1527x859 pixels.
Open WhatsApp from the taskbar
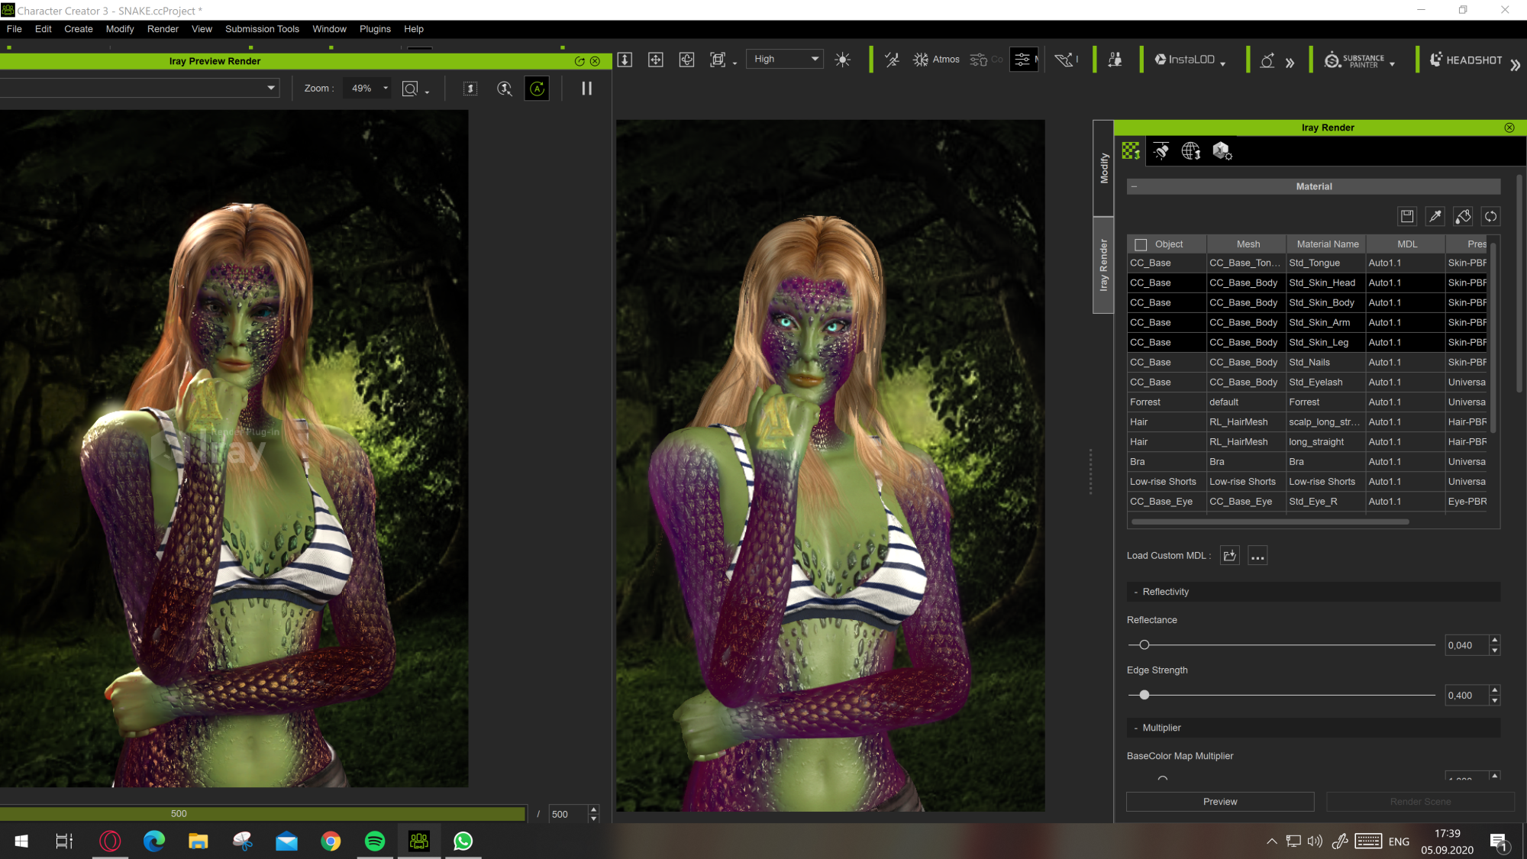[x=463, y=841]
